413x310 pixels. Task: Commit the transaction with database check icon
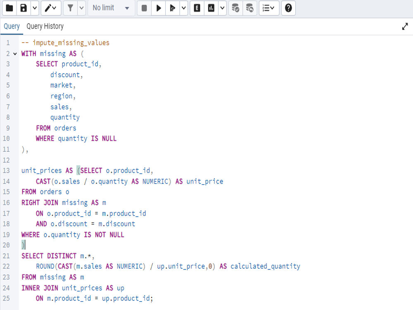click(x=235, y=8)
